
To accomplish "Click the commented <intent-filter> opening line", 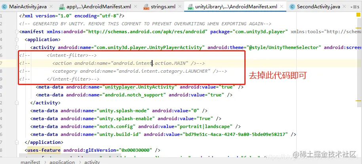I will [58, 55].
